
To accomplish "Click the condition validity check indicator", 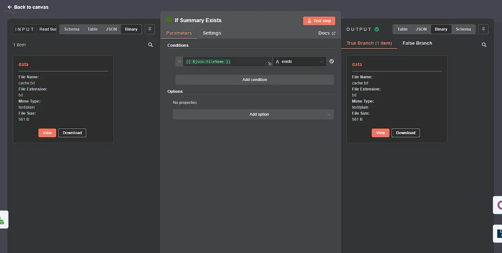I will tap(331, 61).
